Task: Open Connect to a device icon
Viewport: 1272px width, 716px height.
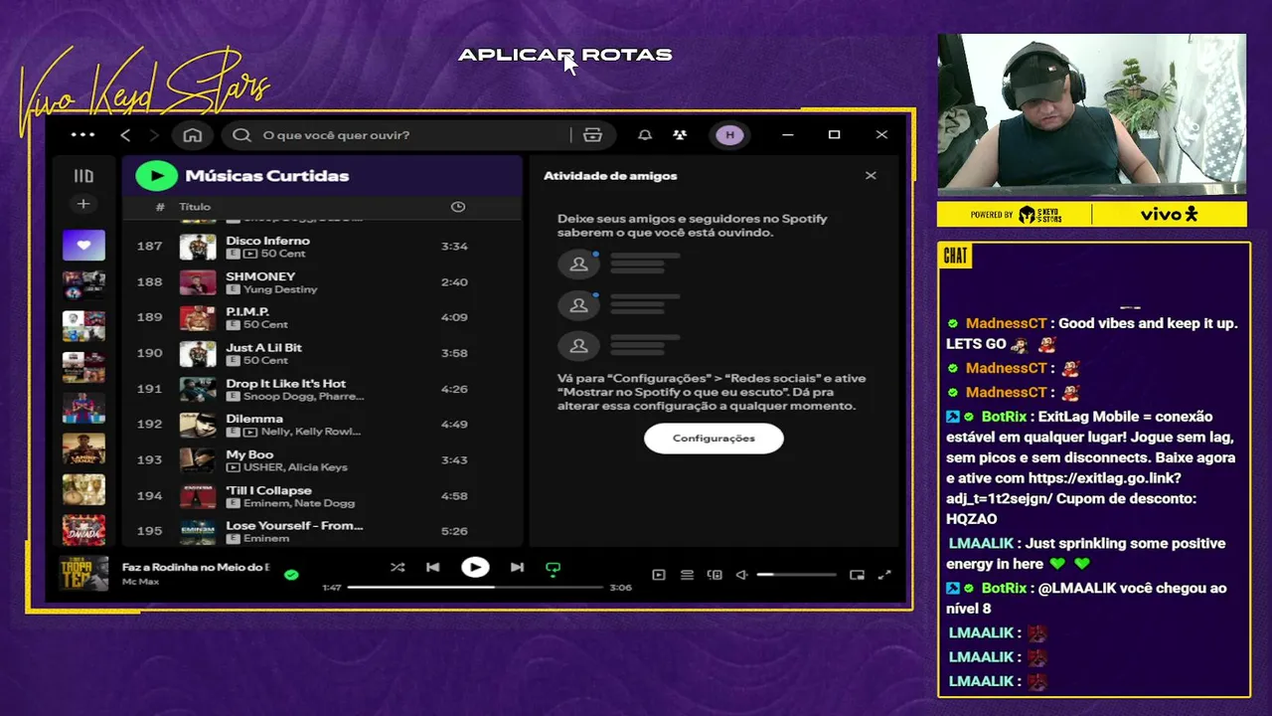Action: pos(715,575)
